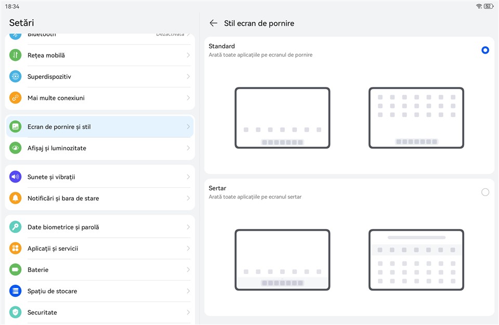Select the Standard radio button
499x325 pixels.
(x=485, y=50)
